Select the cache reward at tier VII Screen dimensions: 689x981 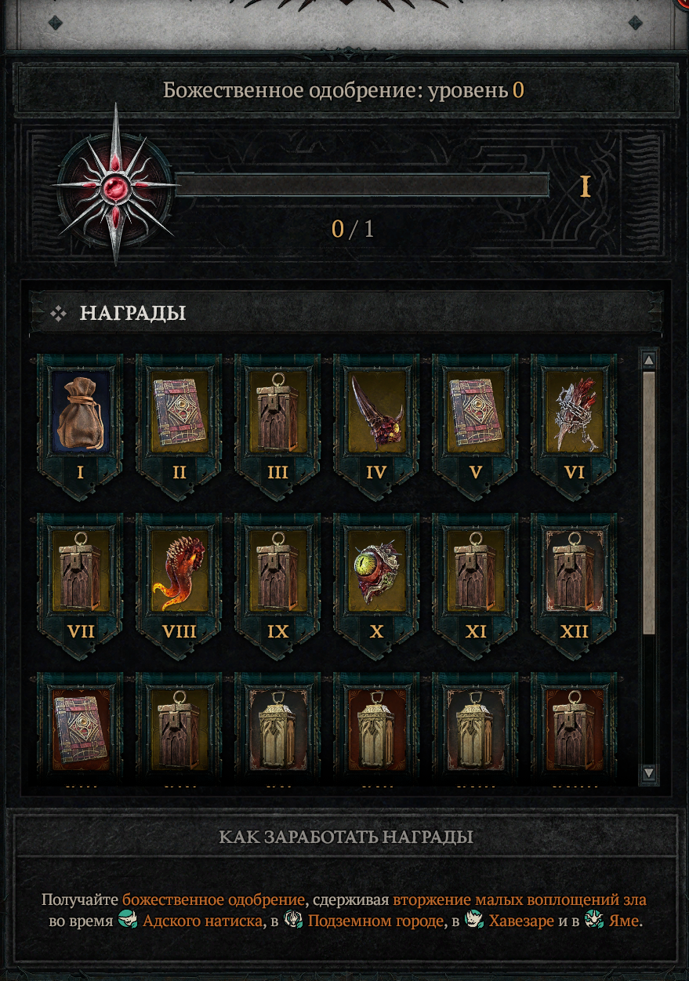tap(81, 582)
